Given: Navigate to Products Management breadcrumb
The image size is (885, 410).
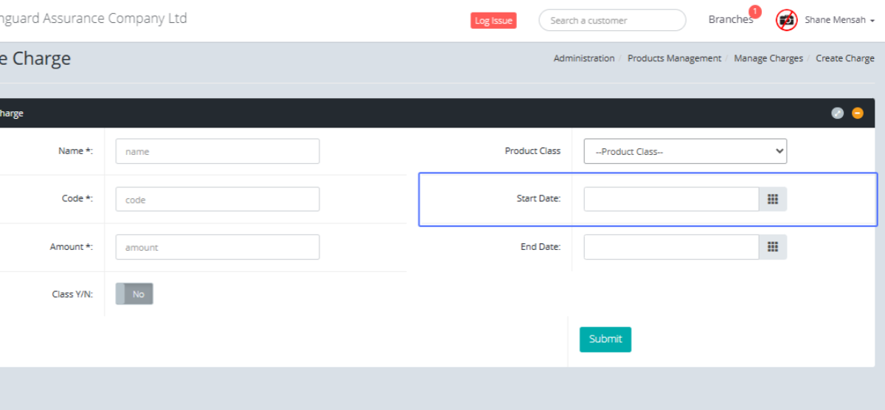Looking at the screenshot, I should [x=674, y=58].
